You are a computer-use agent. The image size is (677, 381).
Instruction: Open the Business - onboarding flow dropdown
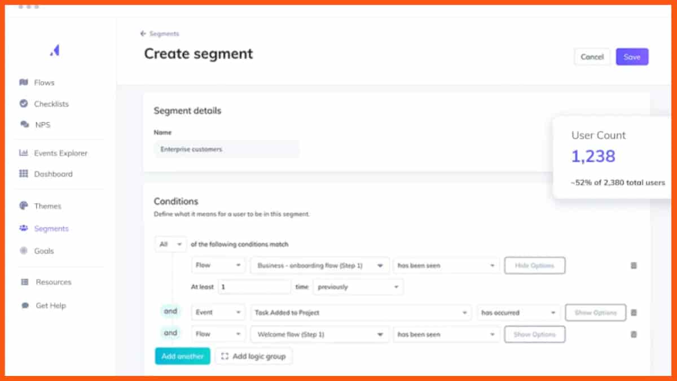pos(319,266)
